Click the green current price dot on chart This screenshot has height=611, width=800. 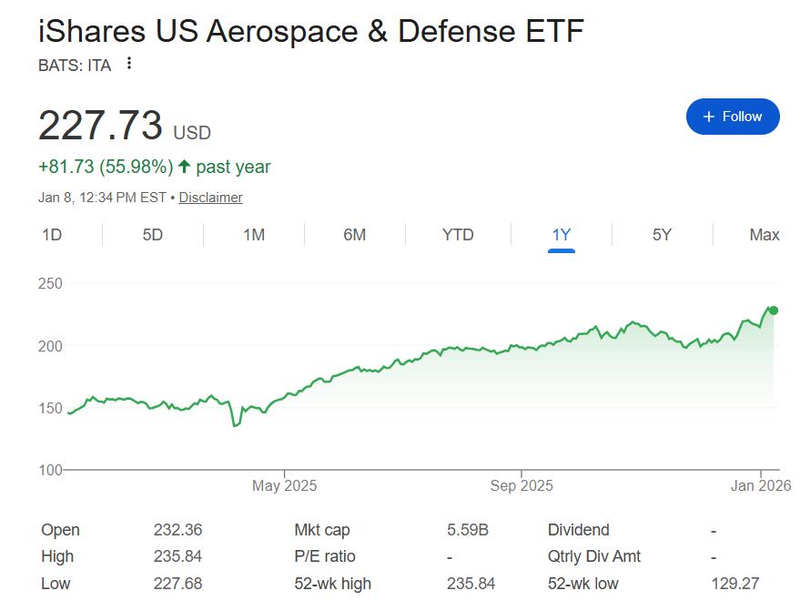pyautogui.click(x=774, y=311)
